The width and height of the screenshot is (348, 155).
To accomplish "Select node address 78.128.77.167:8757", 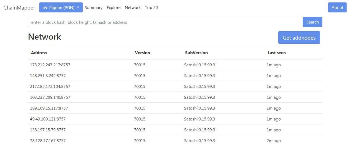I will 48,141.
